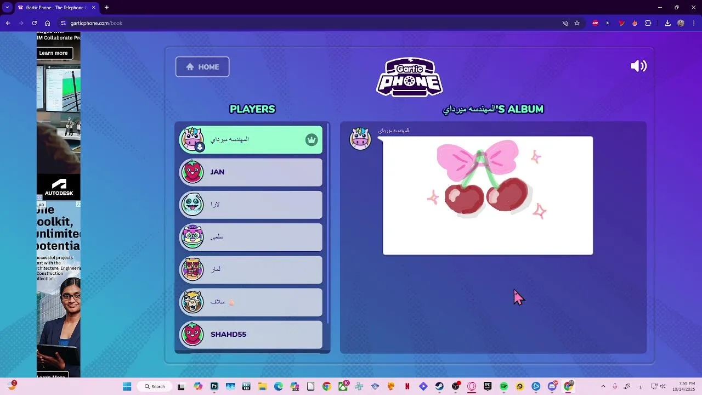Open the Xbox app from the taskbar

tap(343, 387)
